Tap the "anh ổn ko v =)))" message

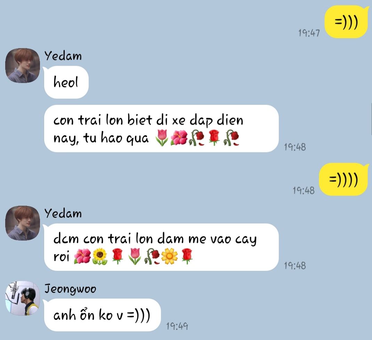102,315
